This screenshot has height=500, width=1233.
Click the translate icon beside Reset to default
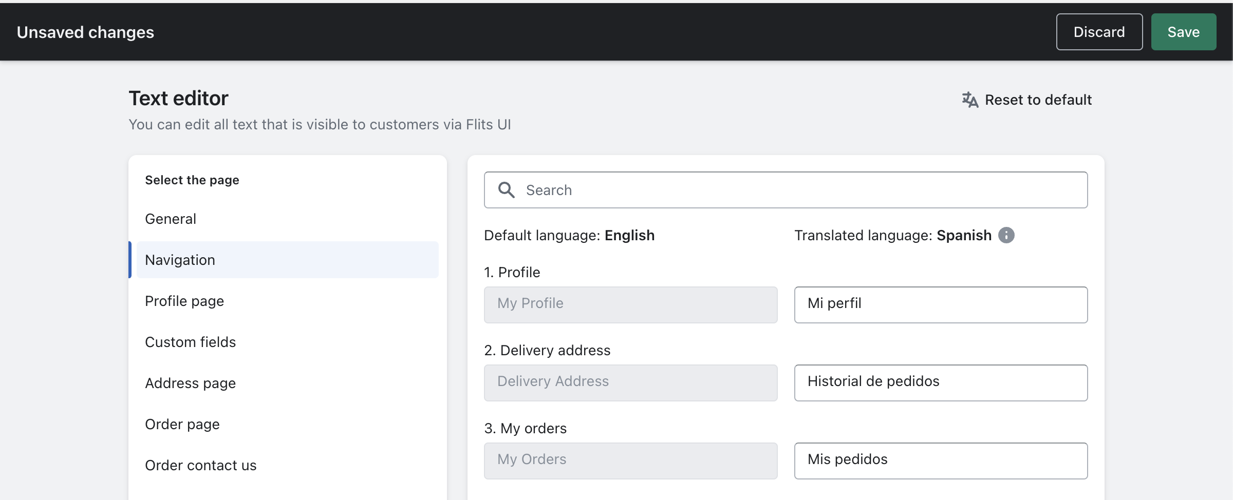[969, 100]
